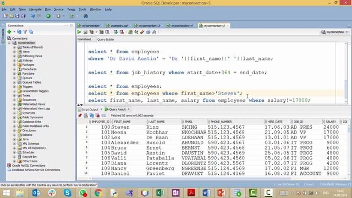
Task: Click the Windows Start button
Action: (6, 193)
